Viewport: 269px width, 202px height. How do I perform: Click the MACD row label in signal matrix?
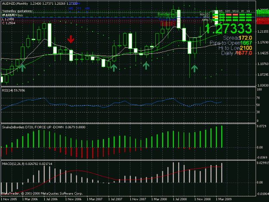pyautogui.click(x=204, y=15)
